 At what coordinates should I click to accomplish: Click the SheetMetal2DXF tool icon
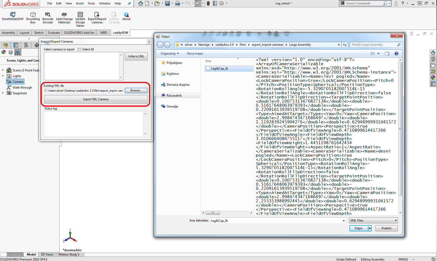(12, 15)
